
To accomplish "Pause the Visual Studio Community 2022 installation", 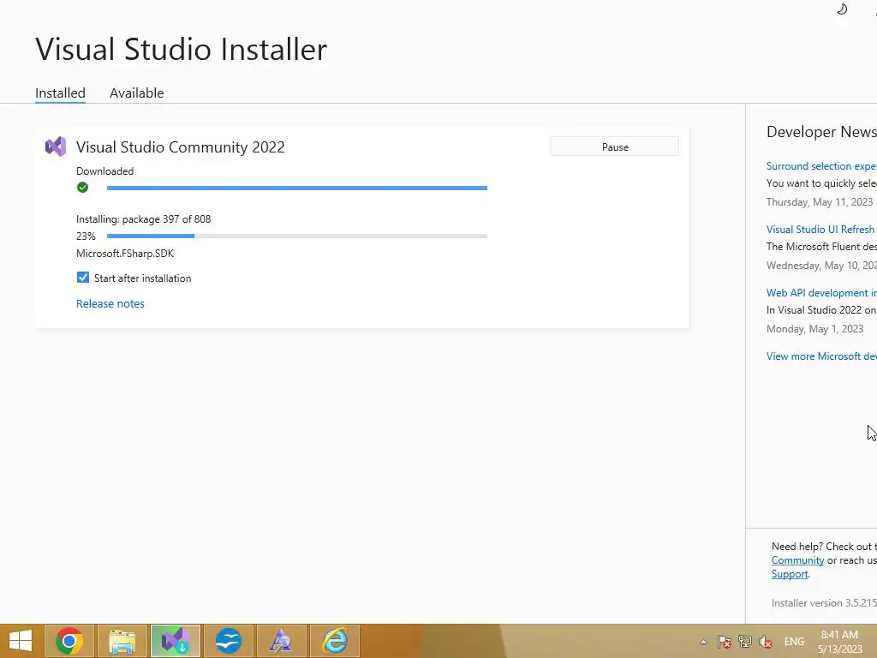I will (615, 147).
